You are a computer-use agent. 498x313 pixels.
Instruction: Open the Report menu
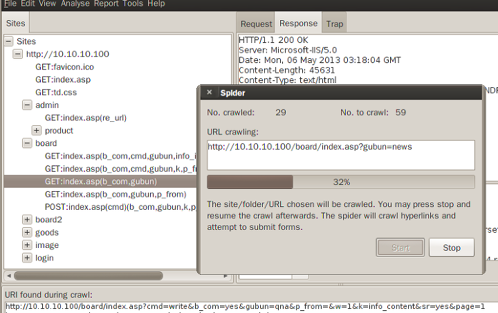106,3
